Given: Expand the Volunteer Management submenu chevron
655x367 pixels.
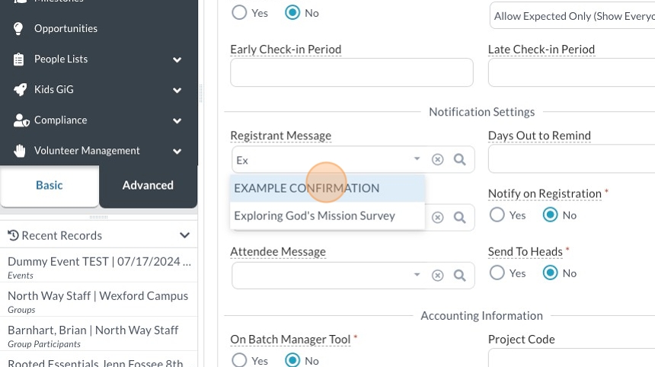Looking at the screenshot, I should coord(177,151).
